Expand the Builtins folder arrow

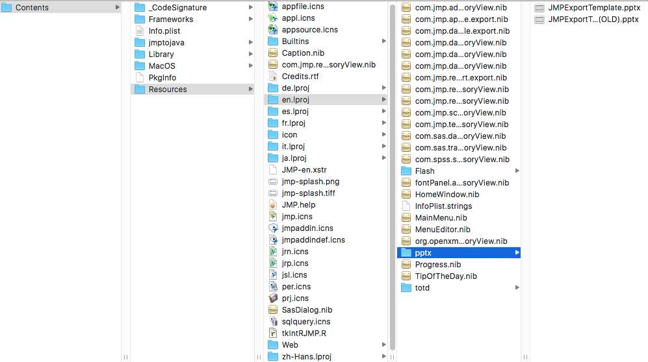384,42
